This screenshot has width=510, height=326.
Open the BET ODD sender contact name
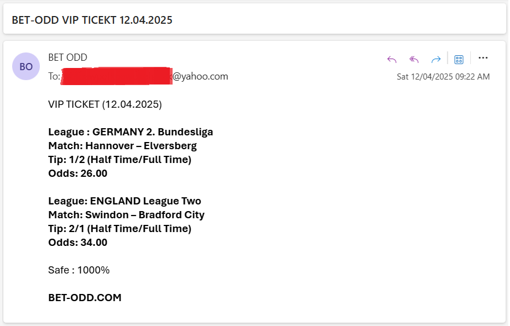[x=67, y=57]
